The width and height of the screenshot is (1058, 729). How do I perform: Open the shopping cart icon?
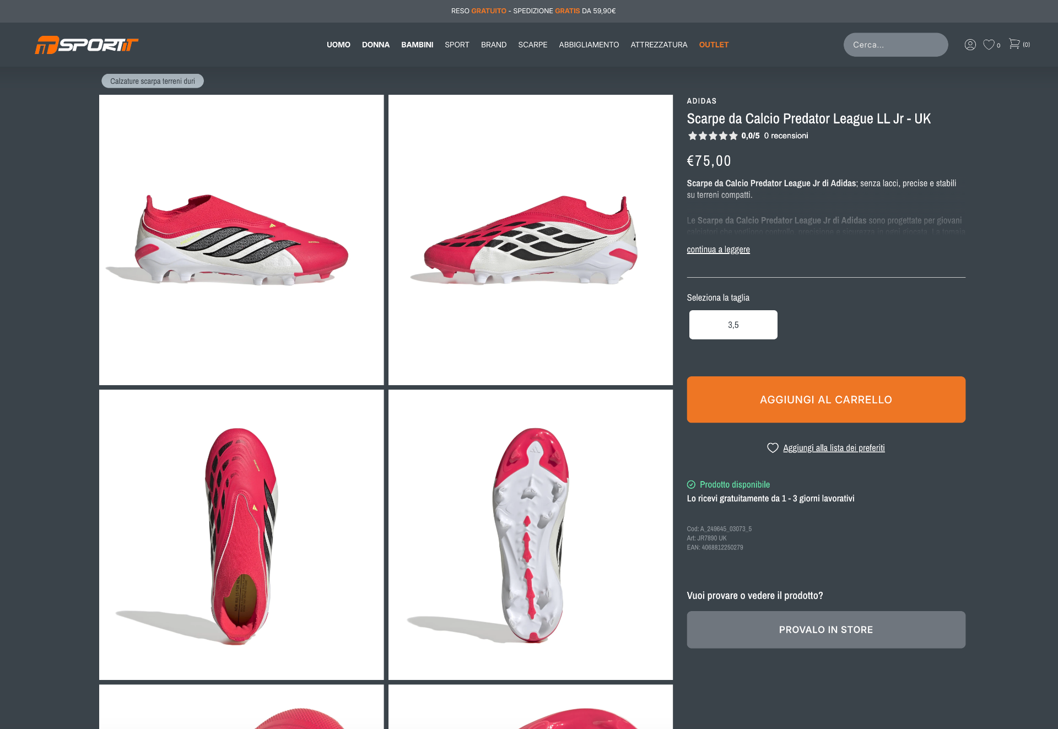[x=1014, y=44]
